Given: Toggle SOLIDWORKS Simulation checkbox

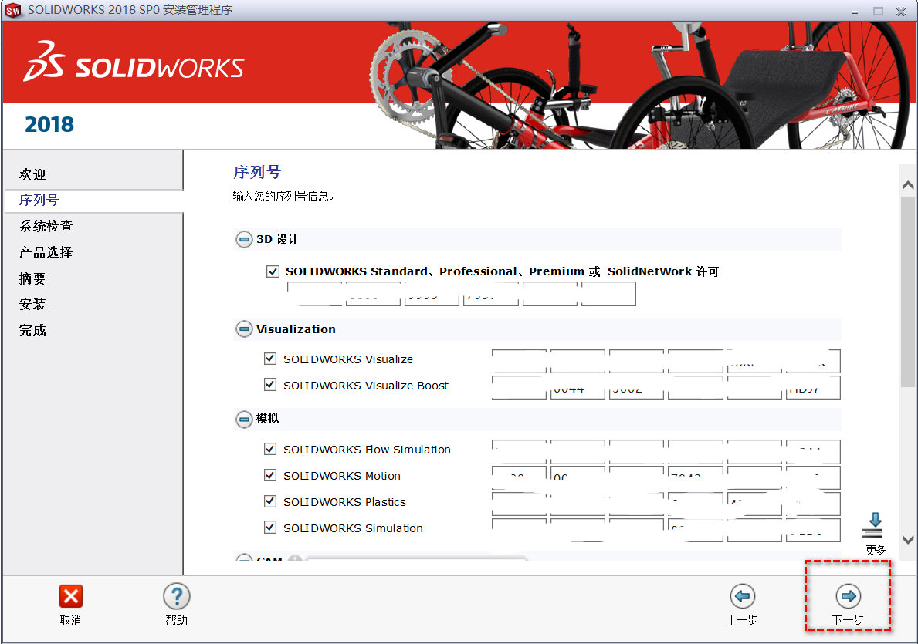Looking at the screenshot, I should pos(270,527).
